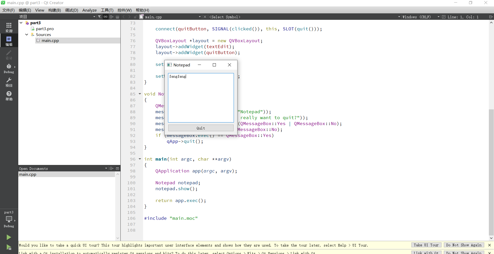Collapse the Sources folder node
The image size is (494, 254).
tap(27, 34)
